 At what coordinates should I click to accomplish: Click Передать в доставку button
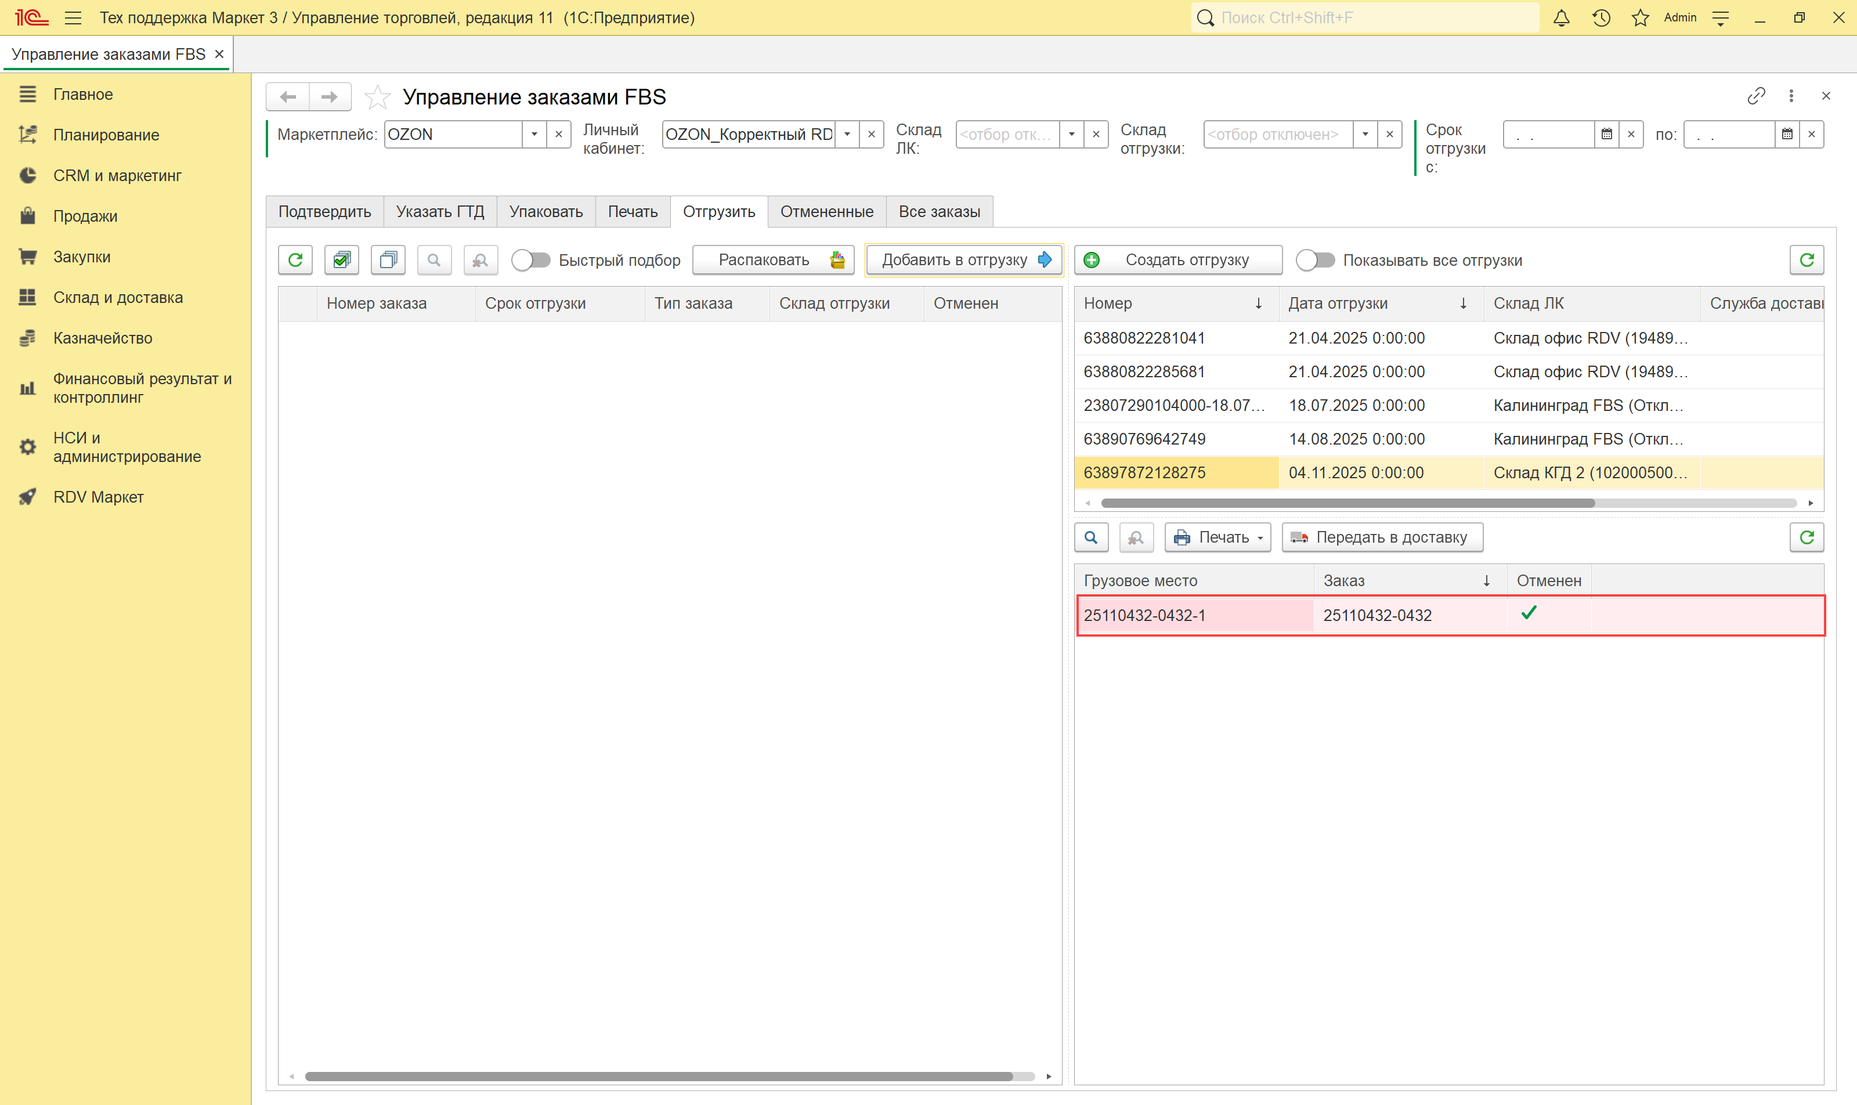[x=1382, y=537]
